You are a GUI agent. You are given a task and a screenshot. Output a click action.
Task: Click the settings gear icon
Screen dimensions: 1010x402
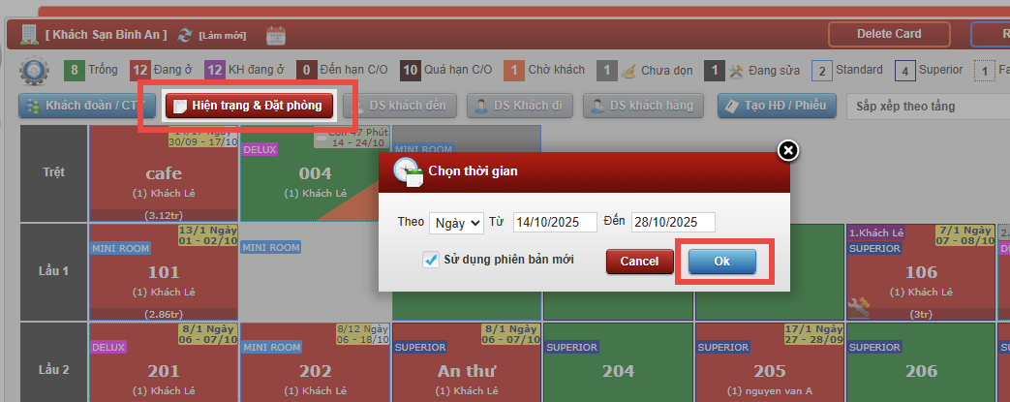click(35, 72)
